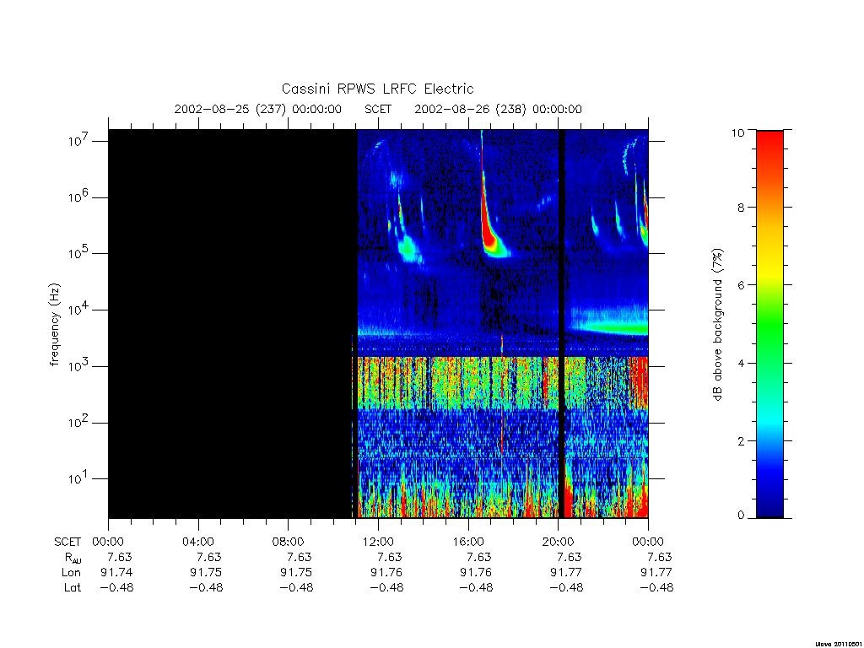Click the '20:00' time axis label
The image size is (864, 648).
pyautogui.click(x=558, y=542)
